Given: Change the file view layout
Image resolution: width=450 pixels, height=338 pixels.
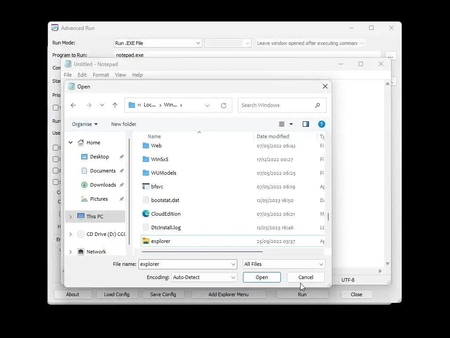Looking at the screenshot, I should tap(282, 124).
